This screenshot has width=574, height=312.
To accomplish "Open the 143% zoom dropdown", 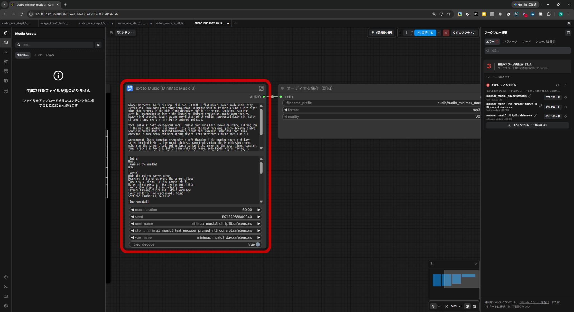I will 456,306.
